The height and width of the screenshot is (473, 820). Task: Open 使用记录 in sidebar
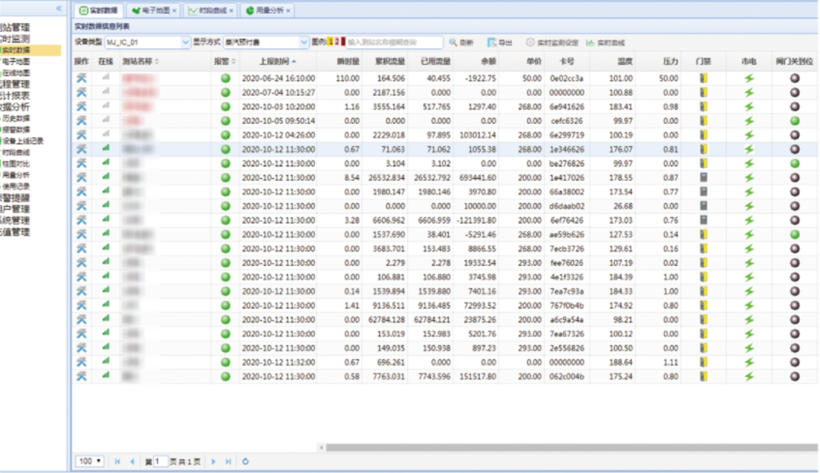click(16, 186)
